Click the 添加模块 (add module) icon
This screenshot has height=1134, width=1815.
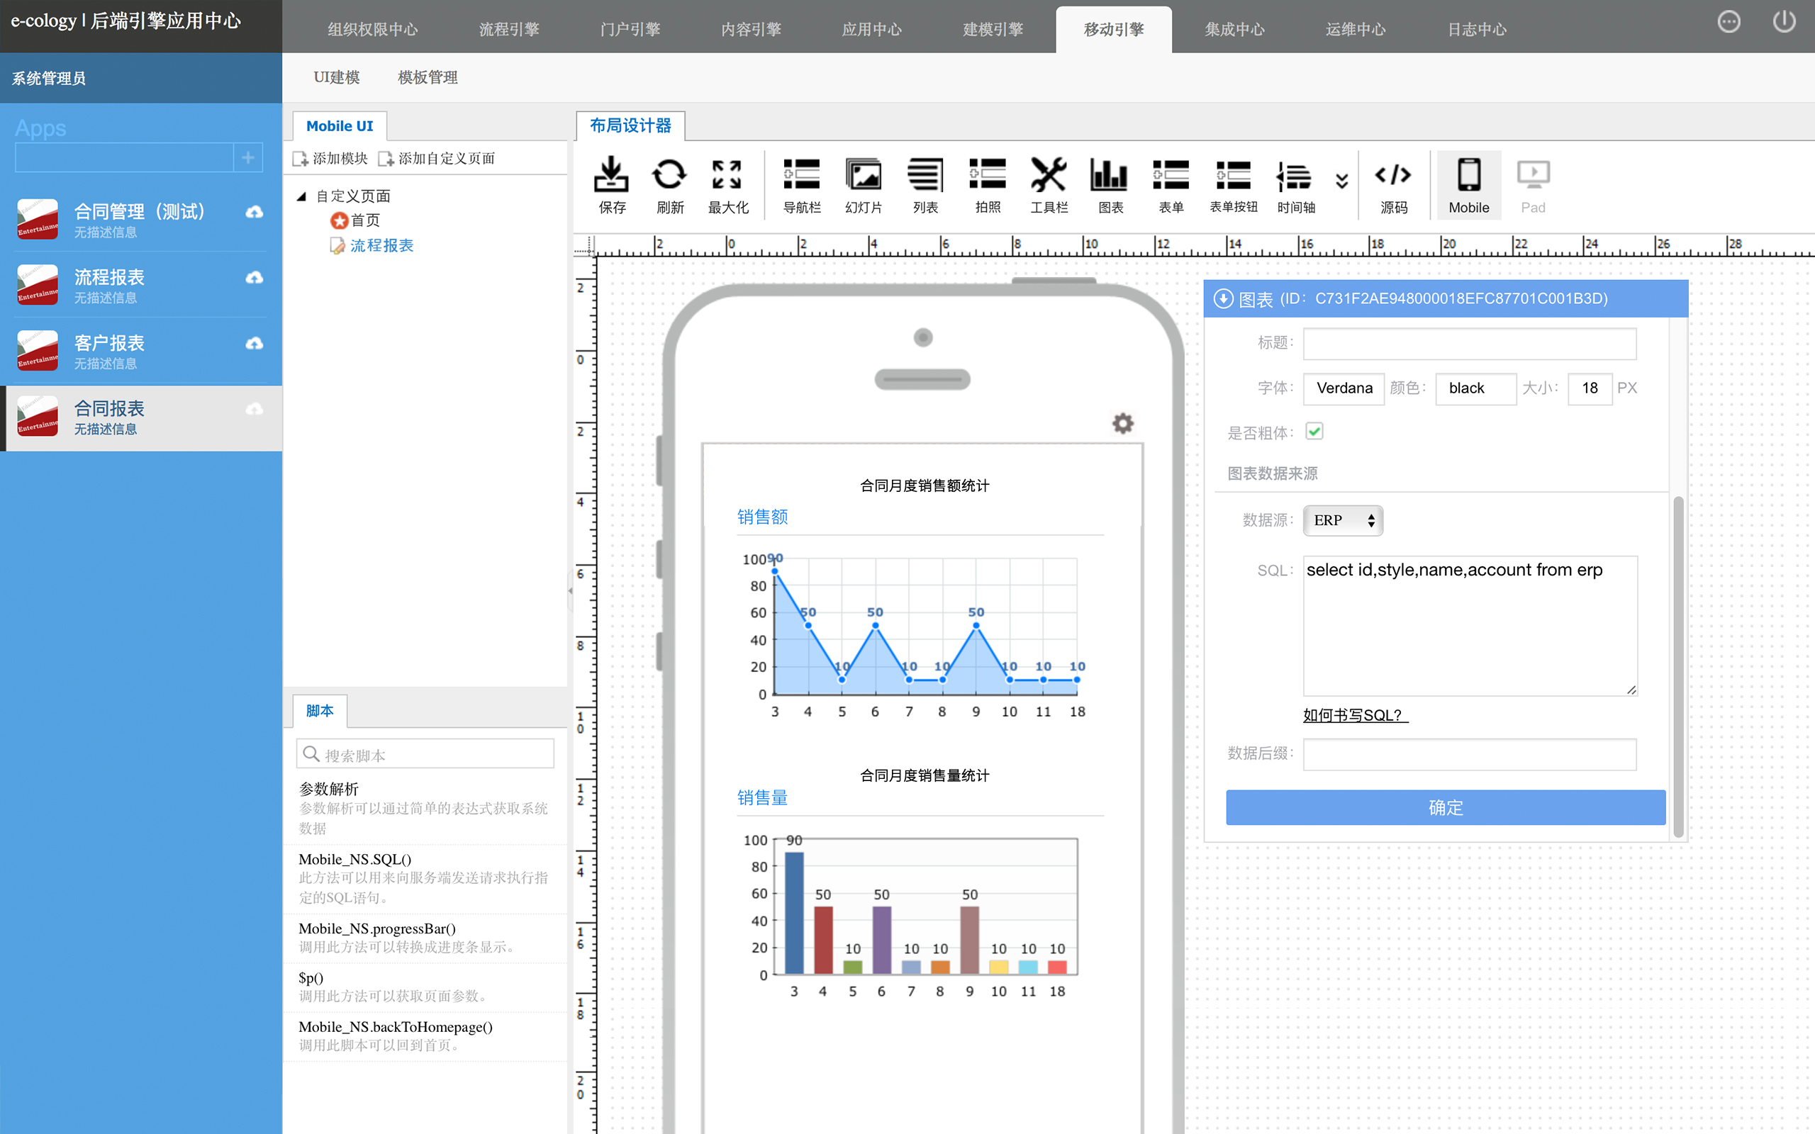click(x=300, y=159)
